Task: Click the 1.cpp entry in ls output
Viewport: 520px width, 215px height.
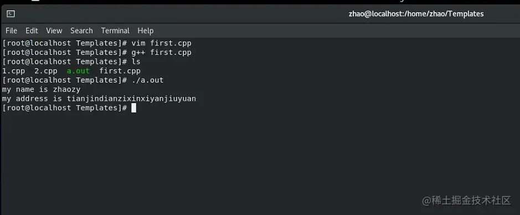Action: pyautogui.click(x=13, y=71)
